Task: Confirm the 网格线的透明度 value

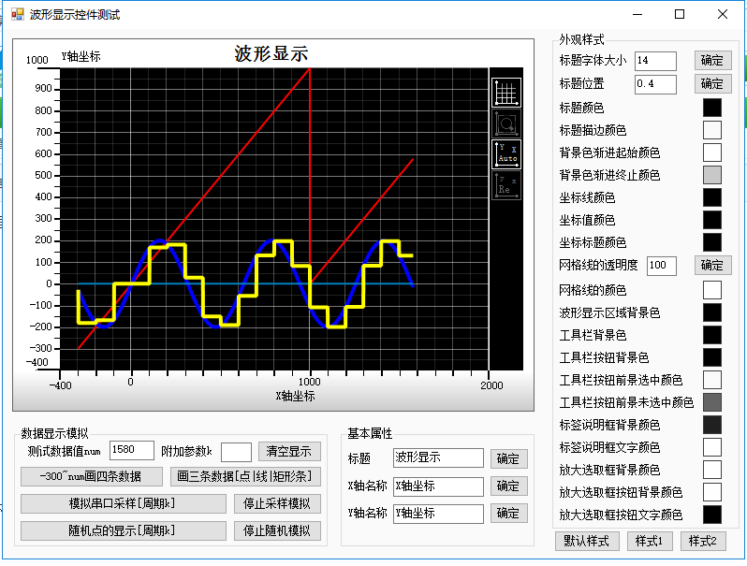Action: [x=712, y=265]
